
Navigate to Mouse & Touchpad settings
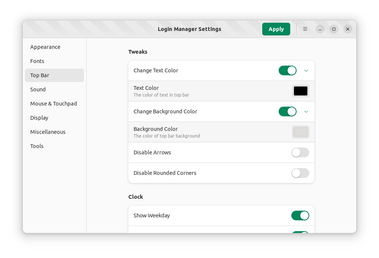point(54,104)
